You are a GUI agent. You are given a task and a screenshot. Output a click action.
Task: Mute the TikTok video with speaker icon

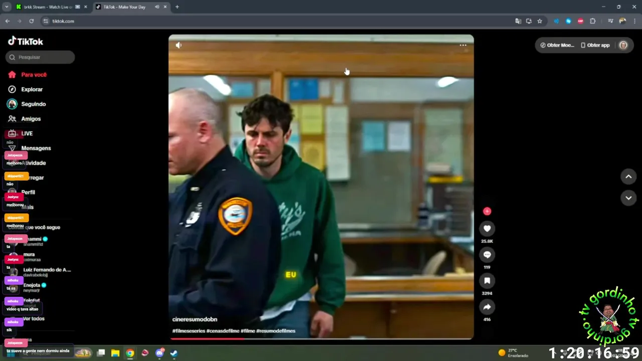pyautogui.click(x=179, y=45)
